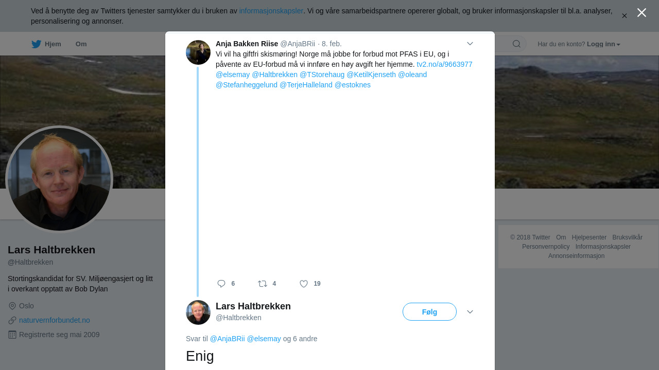Go to Hjem in top navigation
Screen dimensions: 659x370
(53, 44)
